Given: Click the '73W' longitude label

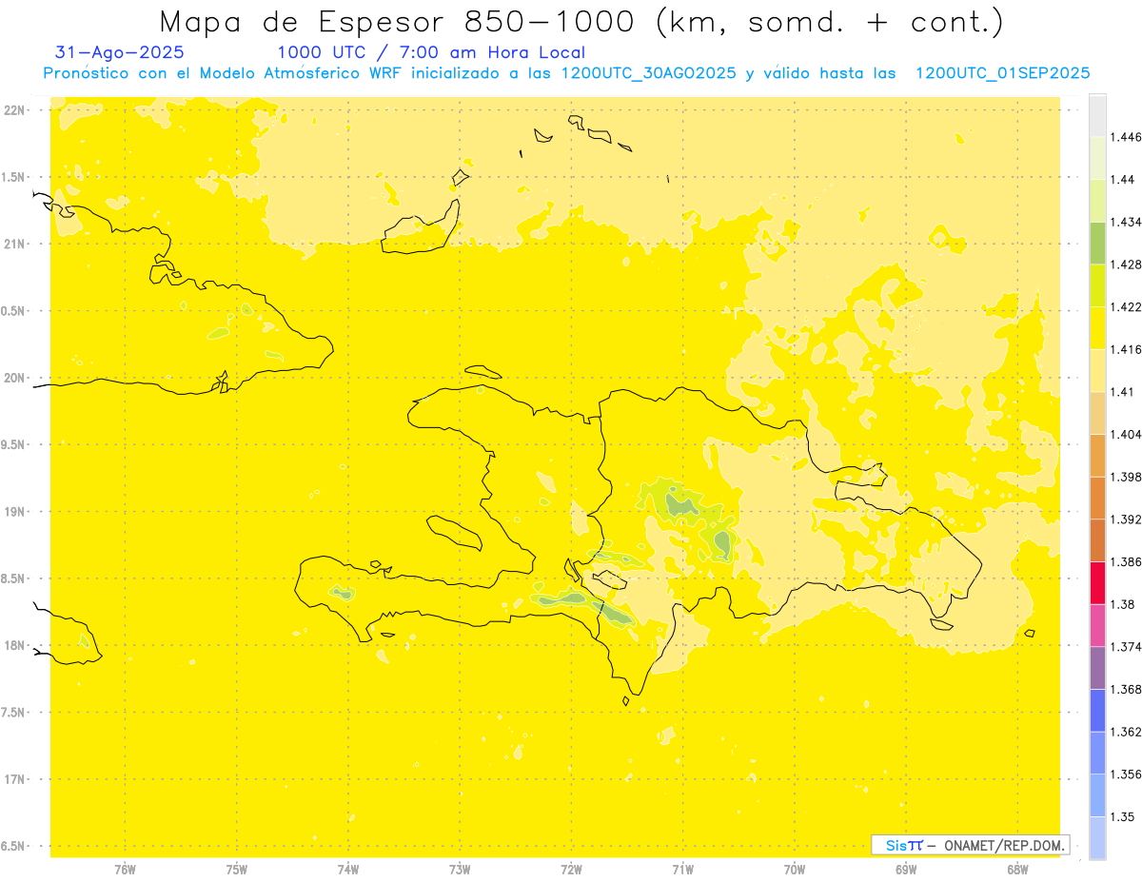Looking at the screenshot, I should pos(460,870).
